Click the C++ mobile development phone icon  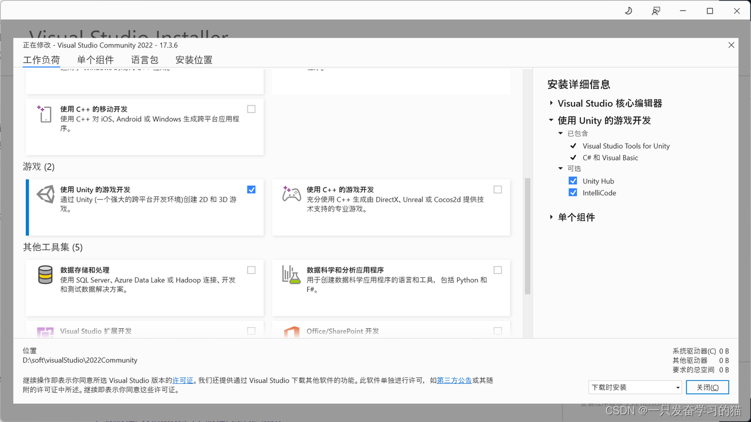(45, 114)
